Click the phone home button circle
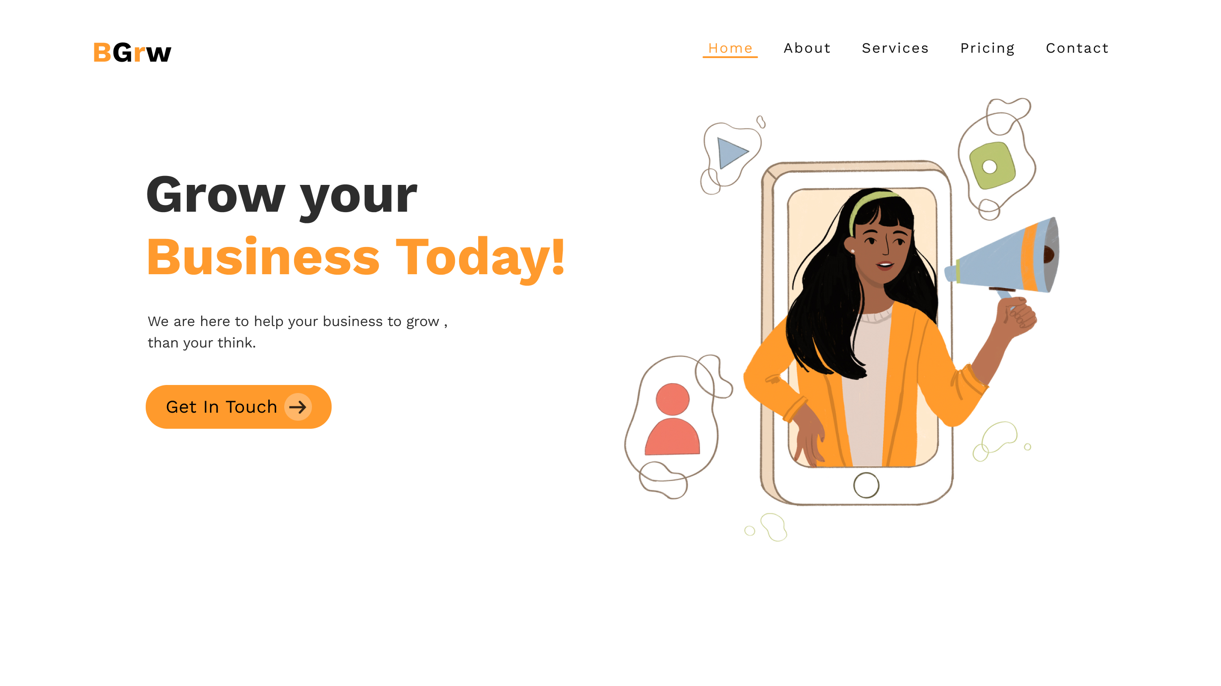Screen dimensions: 1221x686 [866, 485]
